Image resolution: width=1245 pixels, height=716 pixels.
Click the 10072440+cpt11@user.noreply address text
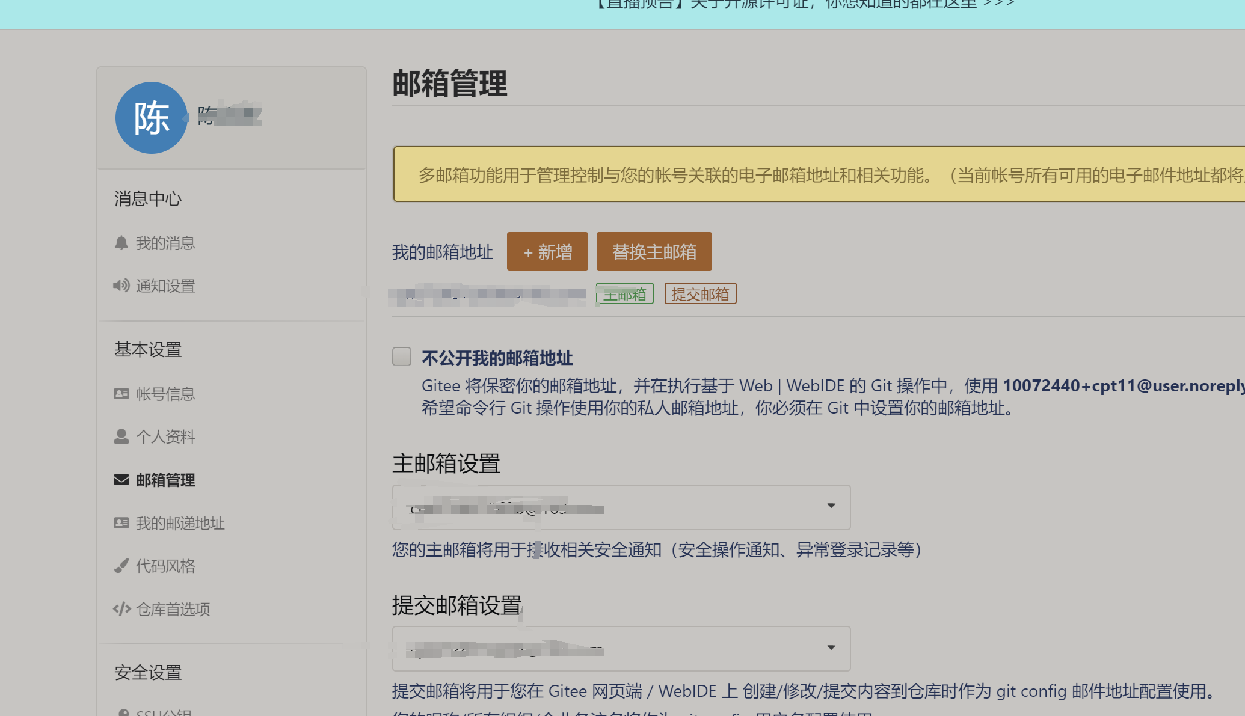pos(1124,385)
